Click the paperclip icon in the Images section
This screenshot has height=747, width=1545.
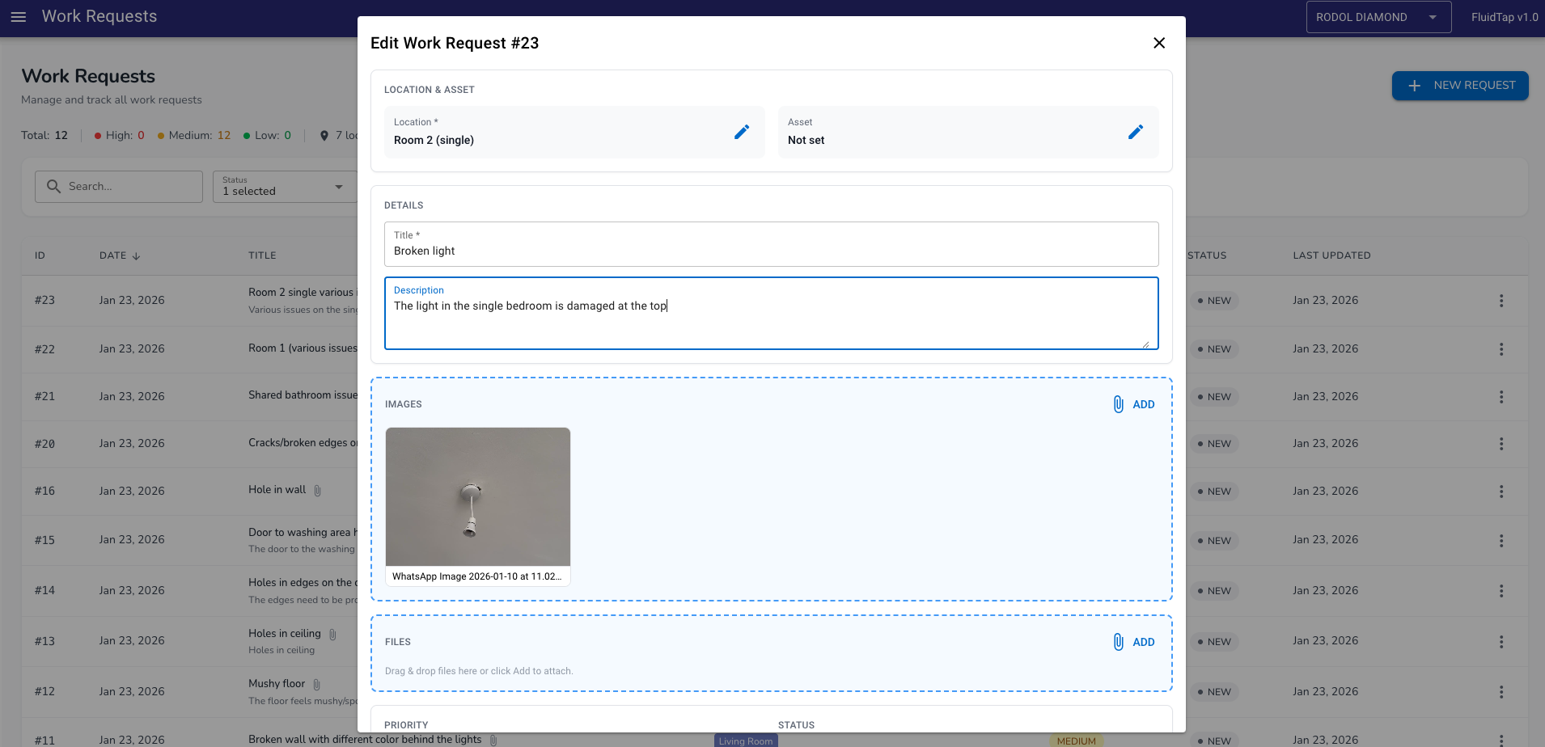click(1119, 404)
